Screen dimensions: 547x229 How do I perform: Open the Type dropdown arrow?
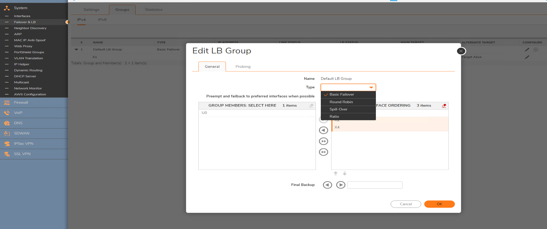371,87
